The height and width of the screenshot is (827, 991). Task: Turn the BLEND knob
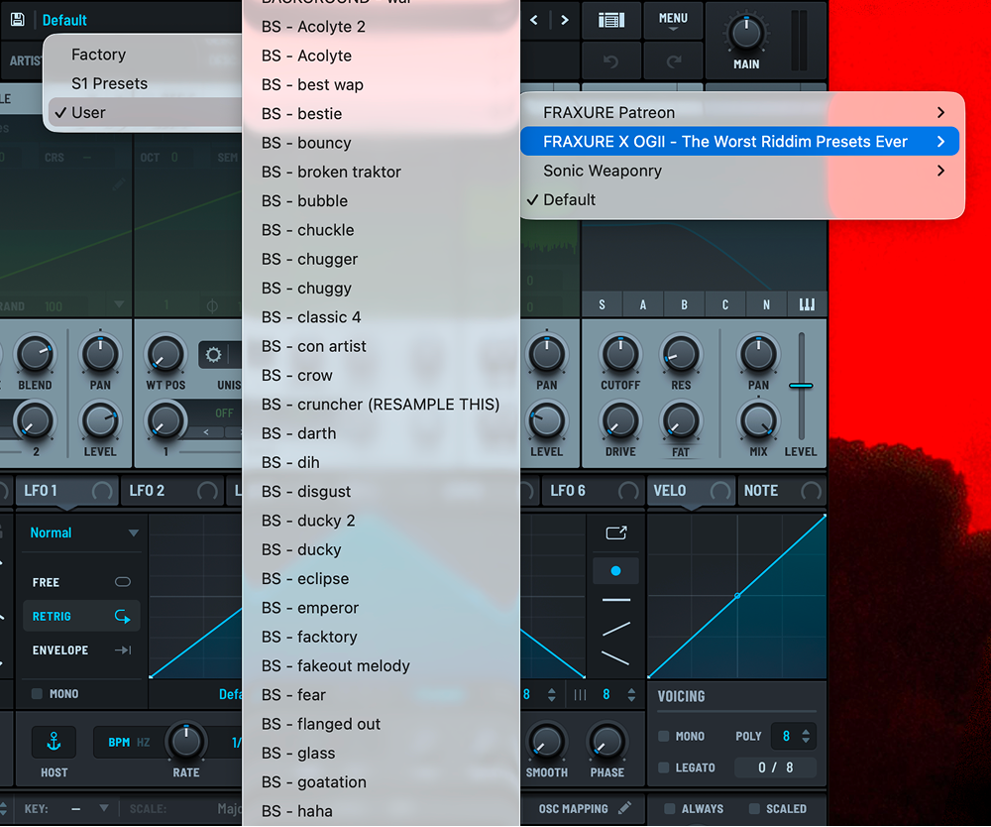(36, 354)
